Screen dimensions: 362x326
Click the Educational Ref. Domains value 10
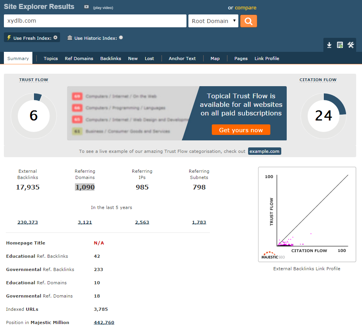97,283
